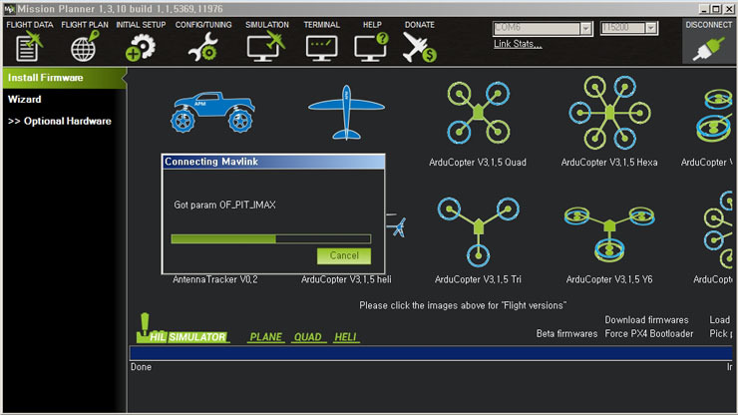
Task: Expand the COM port dropdown
Action: pos(585,28)
